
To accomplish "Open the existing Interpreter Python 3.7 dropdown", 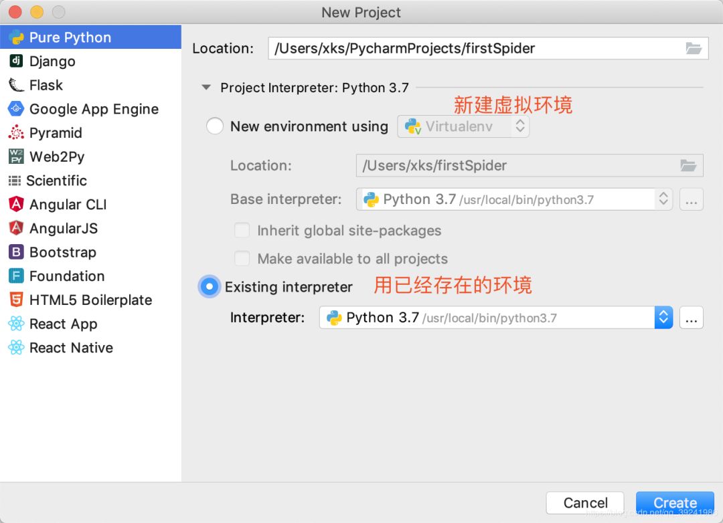I will [x=495, y=318].
